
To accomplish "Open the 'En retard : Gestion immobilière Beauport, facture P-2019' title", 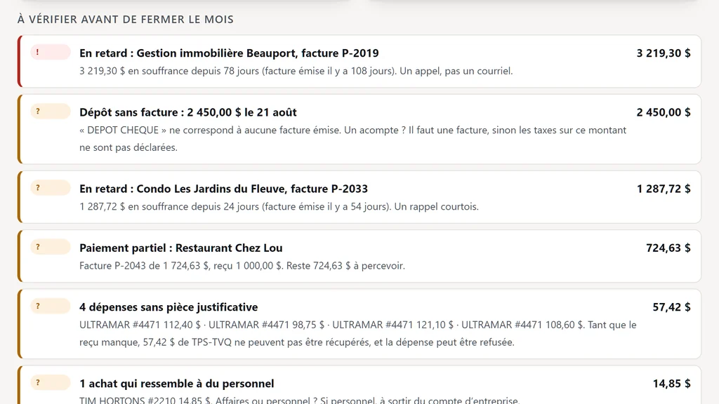I will click(229, 53).
